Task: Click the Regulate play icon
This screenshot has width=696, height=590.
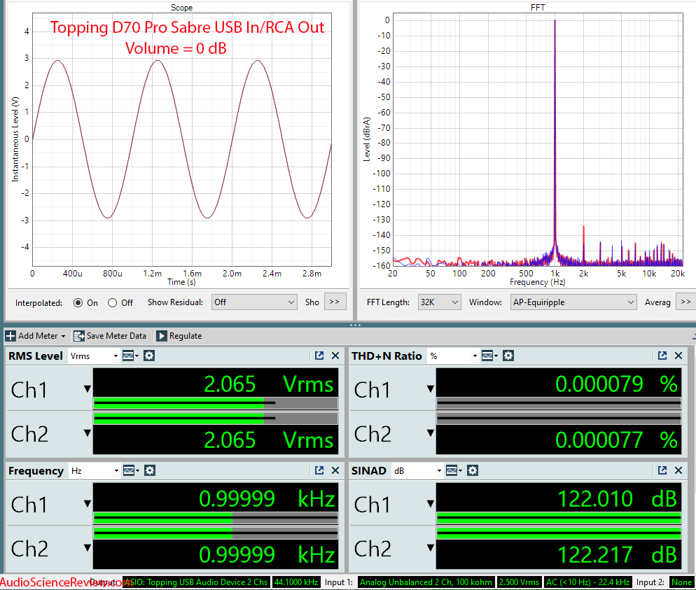Action: click(x=162, y=336)
